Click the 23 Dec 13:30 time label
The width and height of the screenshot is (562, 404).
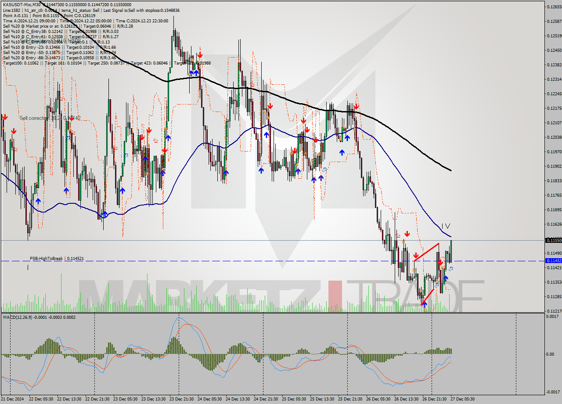tap(153, 399)
